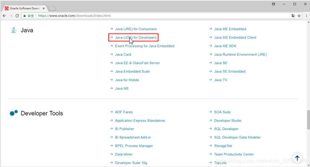The width and height of the screenshot is (310, 167).
Task: Open the Team Productivity Center link
Action: 234,154
